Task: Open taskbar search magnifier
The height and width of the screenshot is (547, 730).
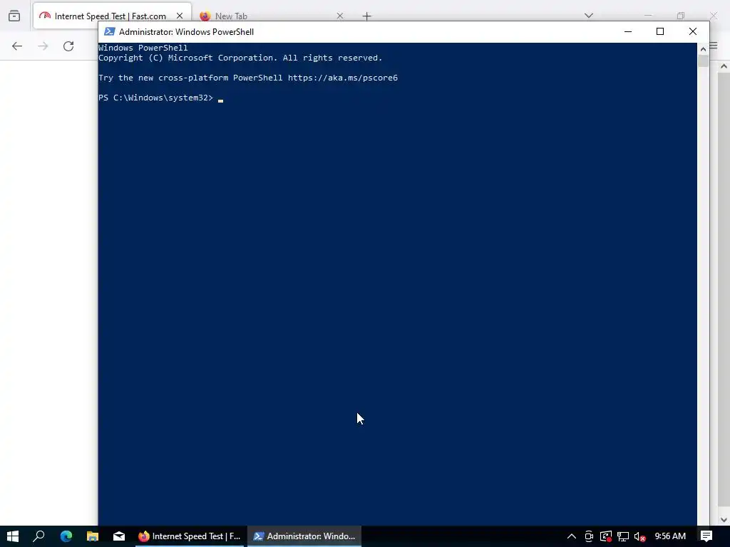Action: (39, 536)
